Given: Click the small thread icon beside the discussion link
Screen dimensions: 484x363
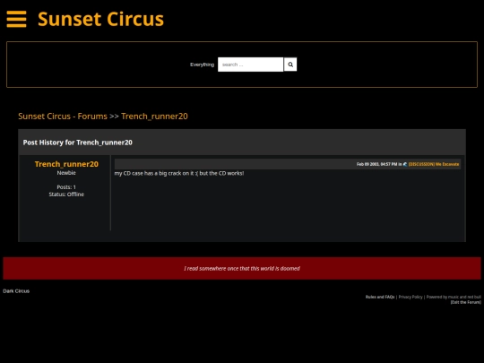Looking at the screenshot, I should coord(405,164).
